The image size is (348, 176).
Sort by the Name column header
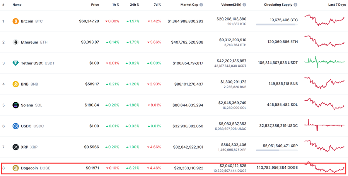pyautogui.click(x=17, y=5)
